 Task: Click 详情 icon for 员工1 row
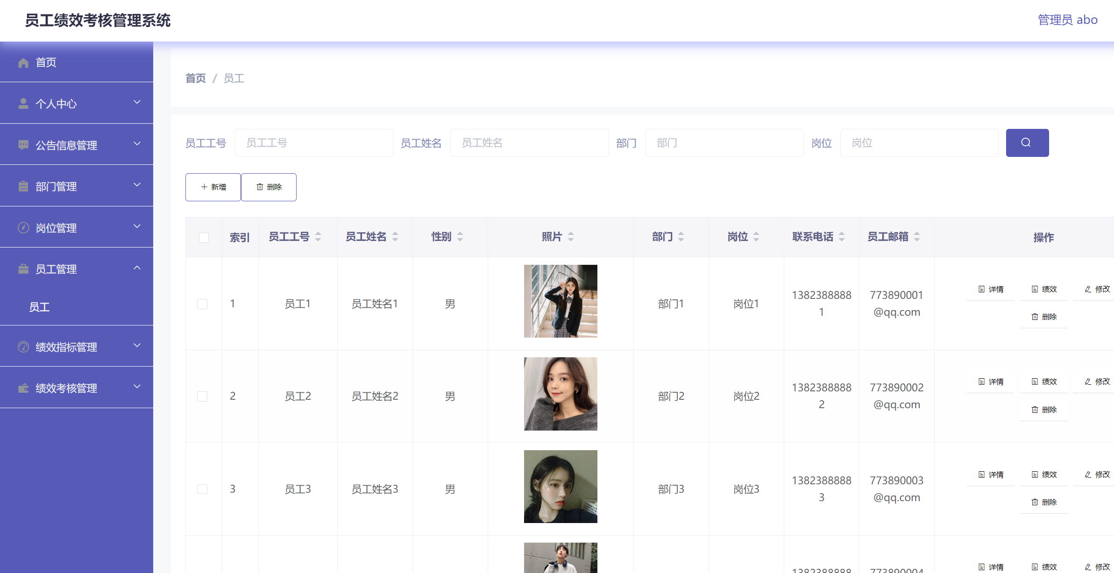(x=981, y=289)
